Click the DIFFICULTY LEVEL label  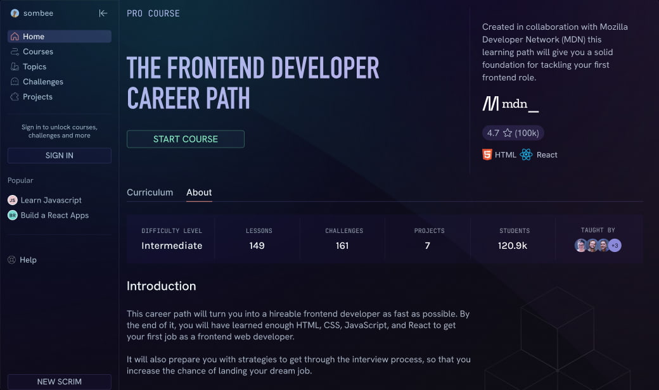(172, 231)
